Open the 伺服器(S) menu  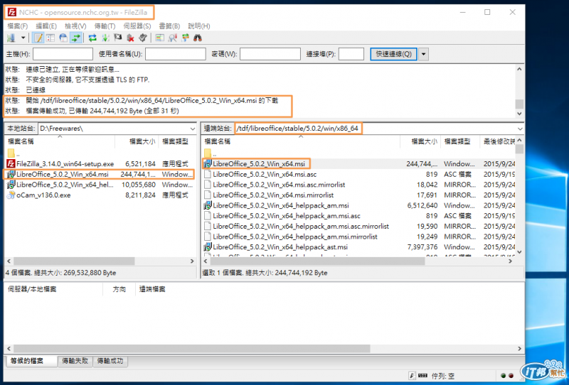[x=137, y=26]
